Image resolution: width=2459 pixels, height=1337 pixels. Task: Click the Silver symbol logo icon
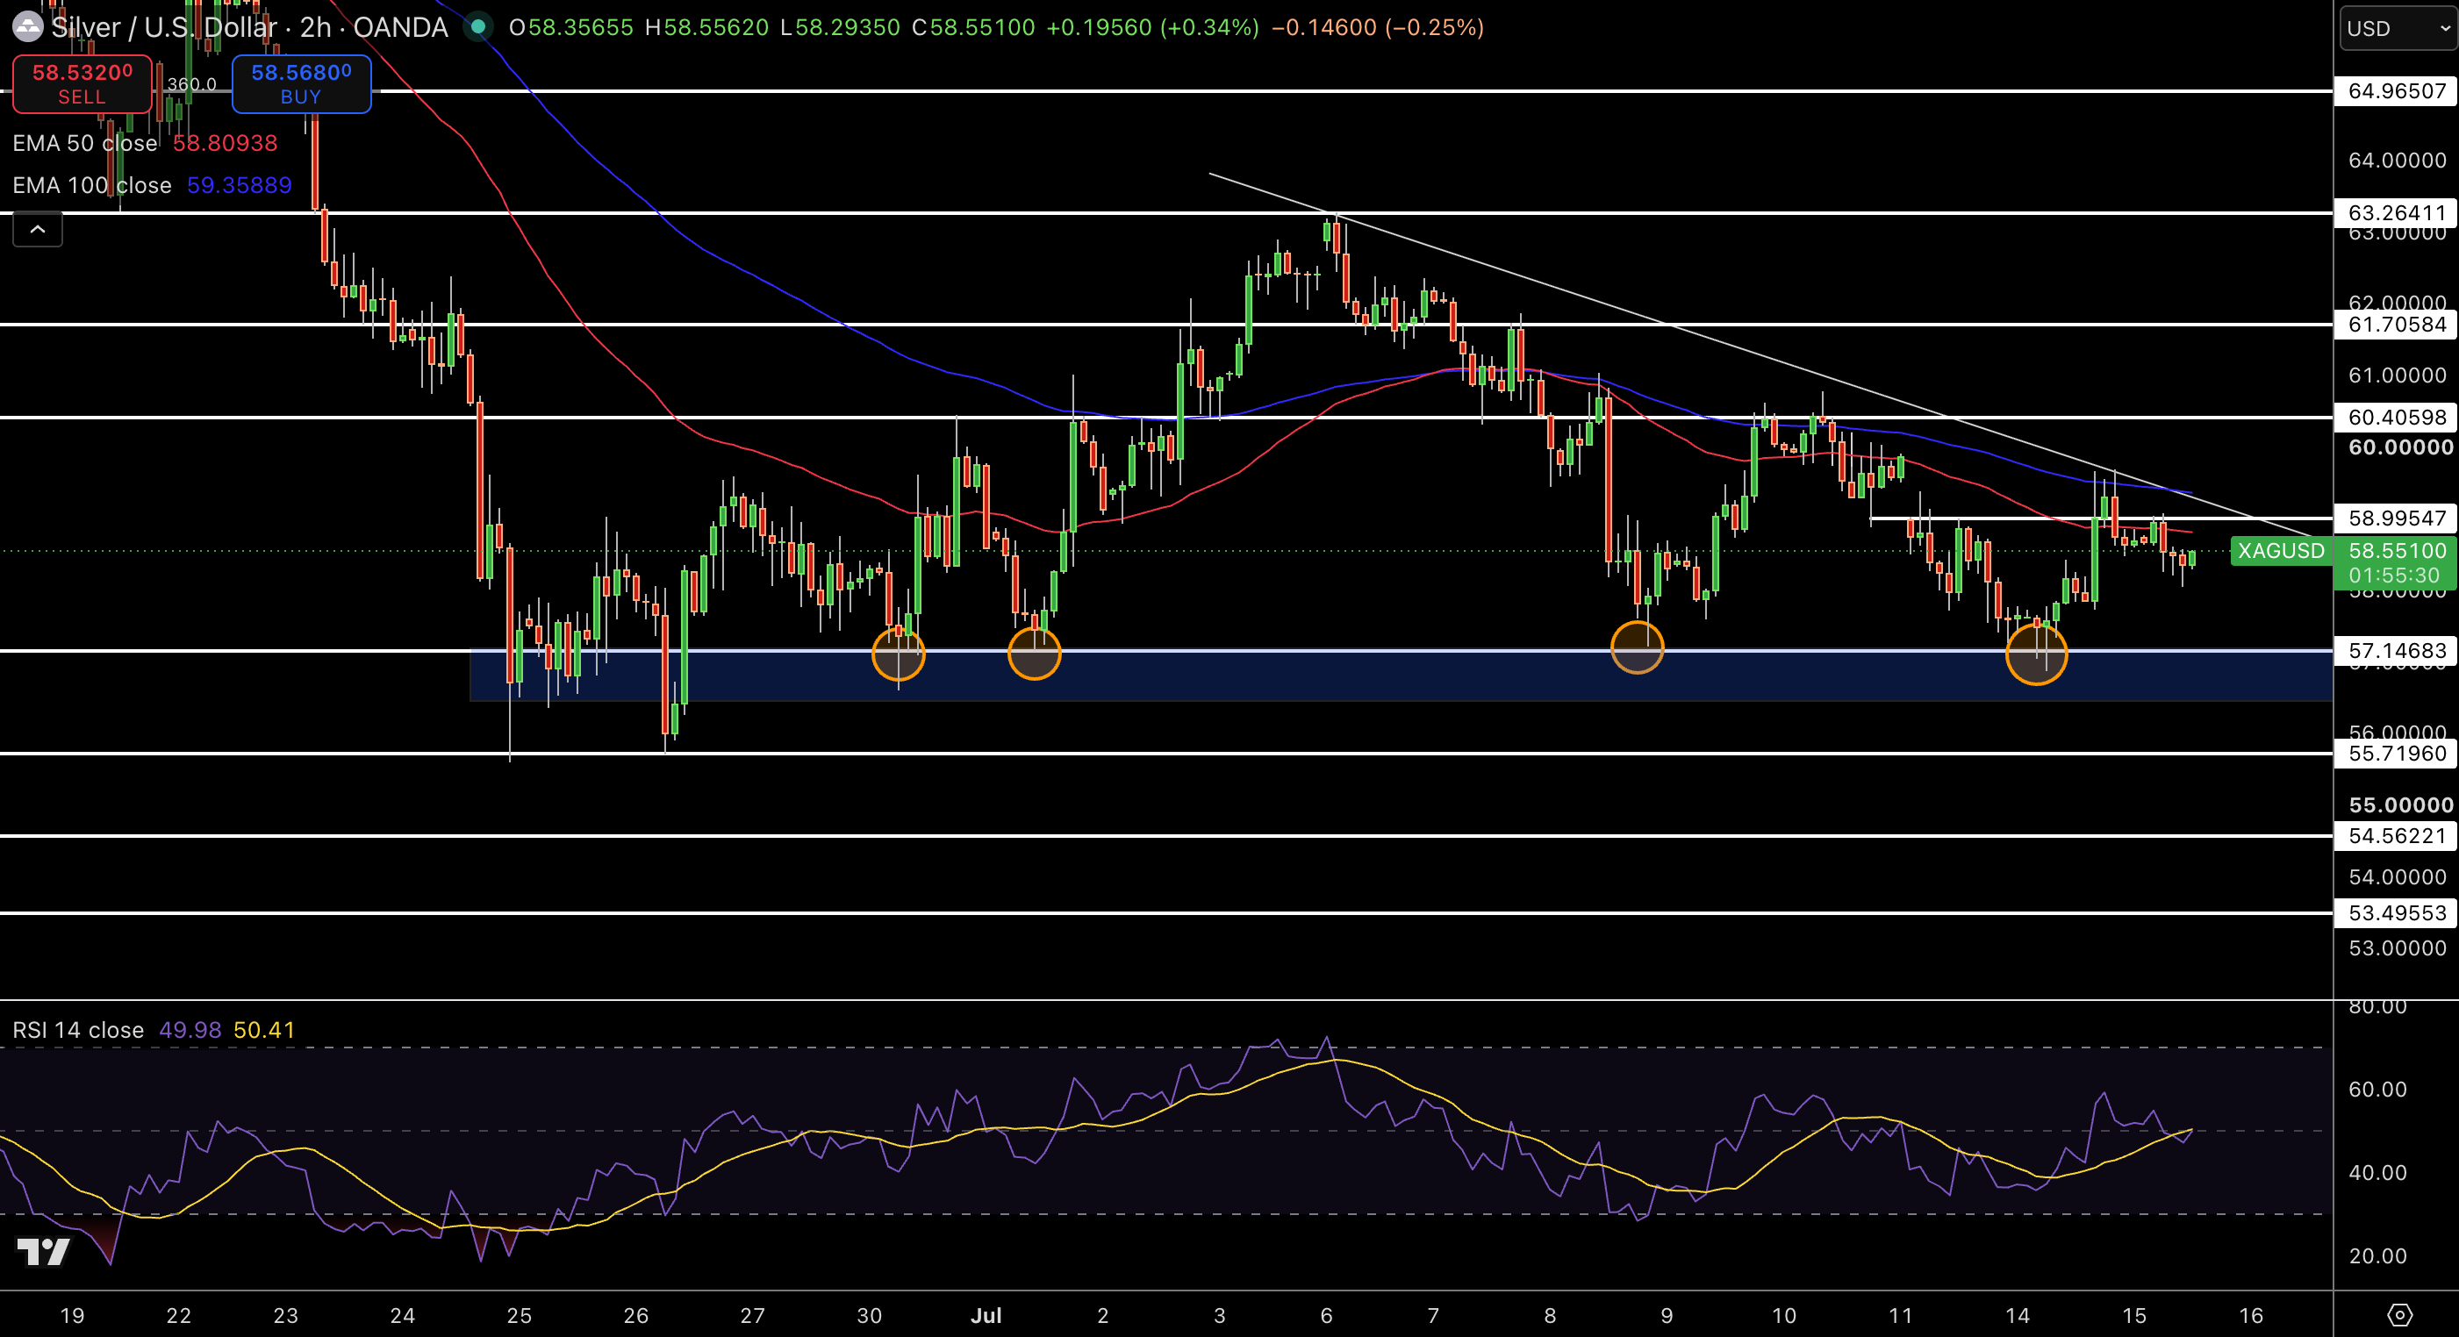28,26
